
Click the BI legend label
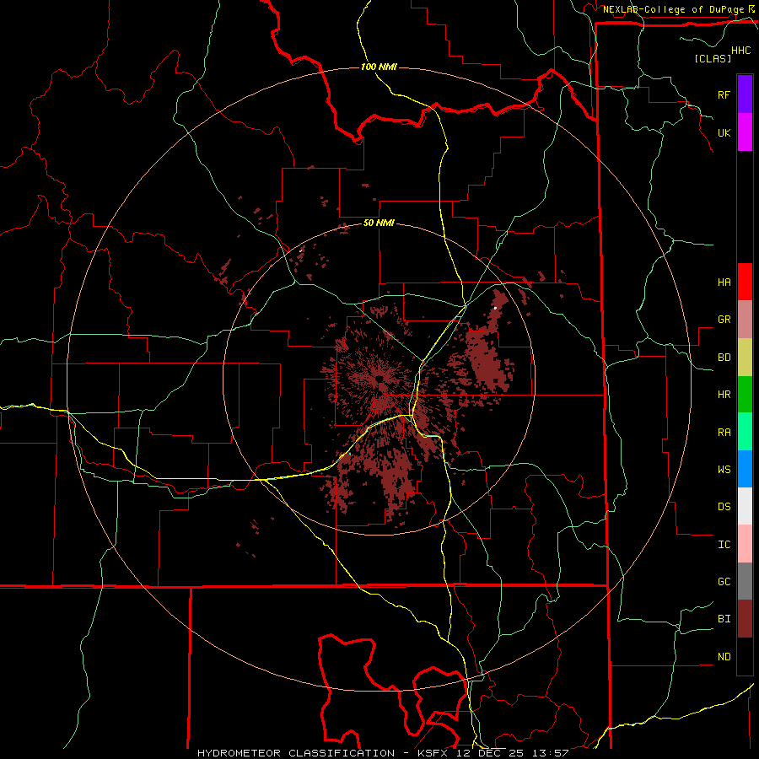coord(724,619)
